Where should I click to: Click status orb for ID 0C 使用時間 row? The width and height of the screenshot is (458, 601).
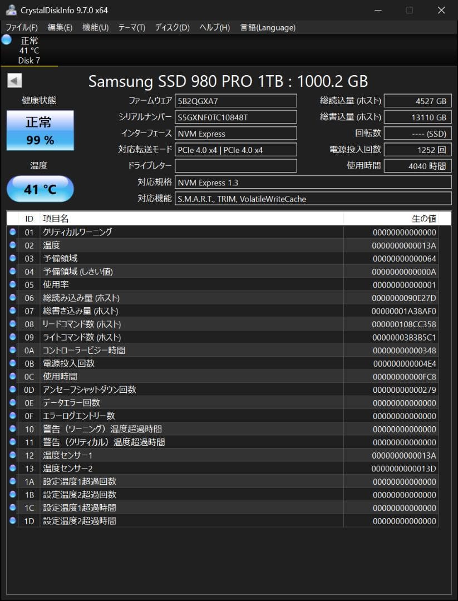point(13,376)
